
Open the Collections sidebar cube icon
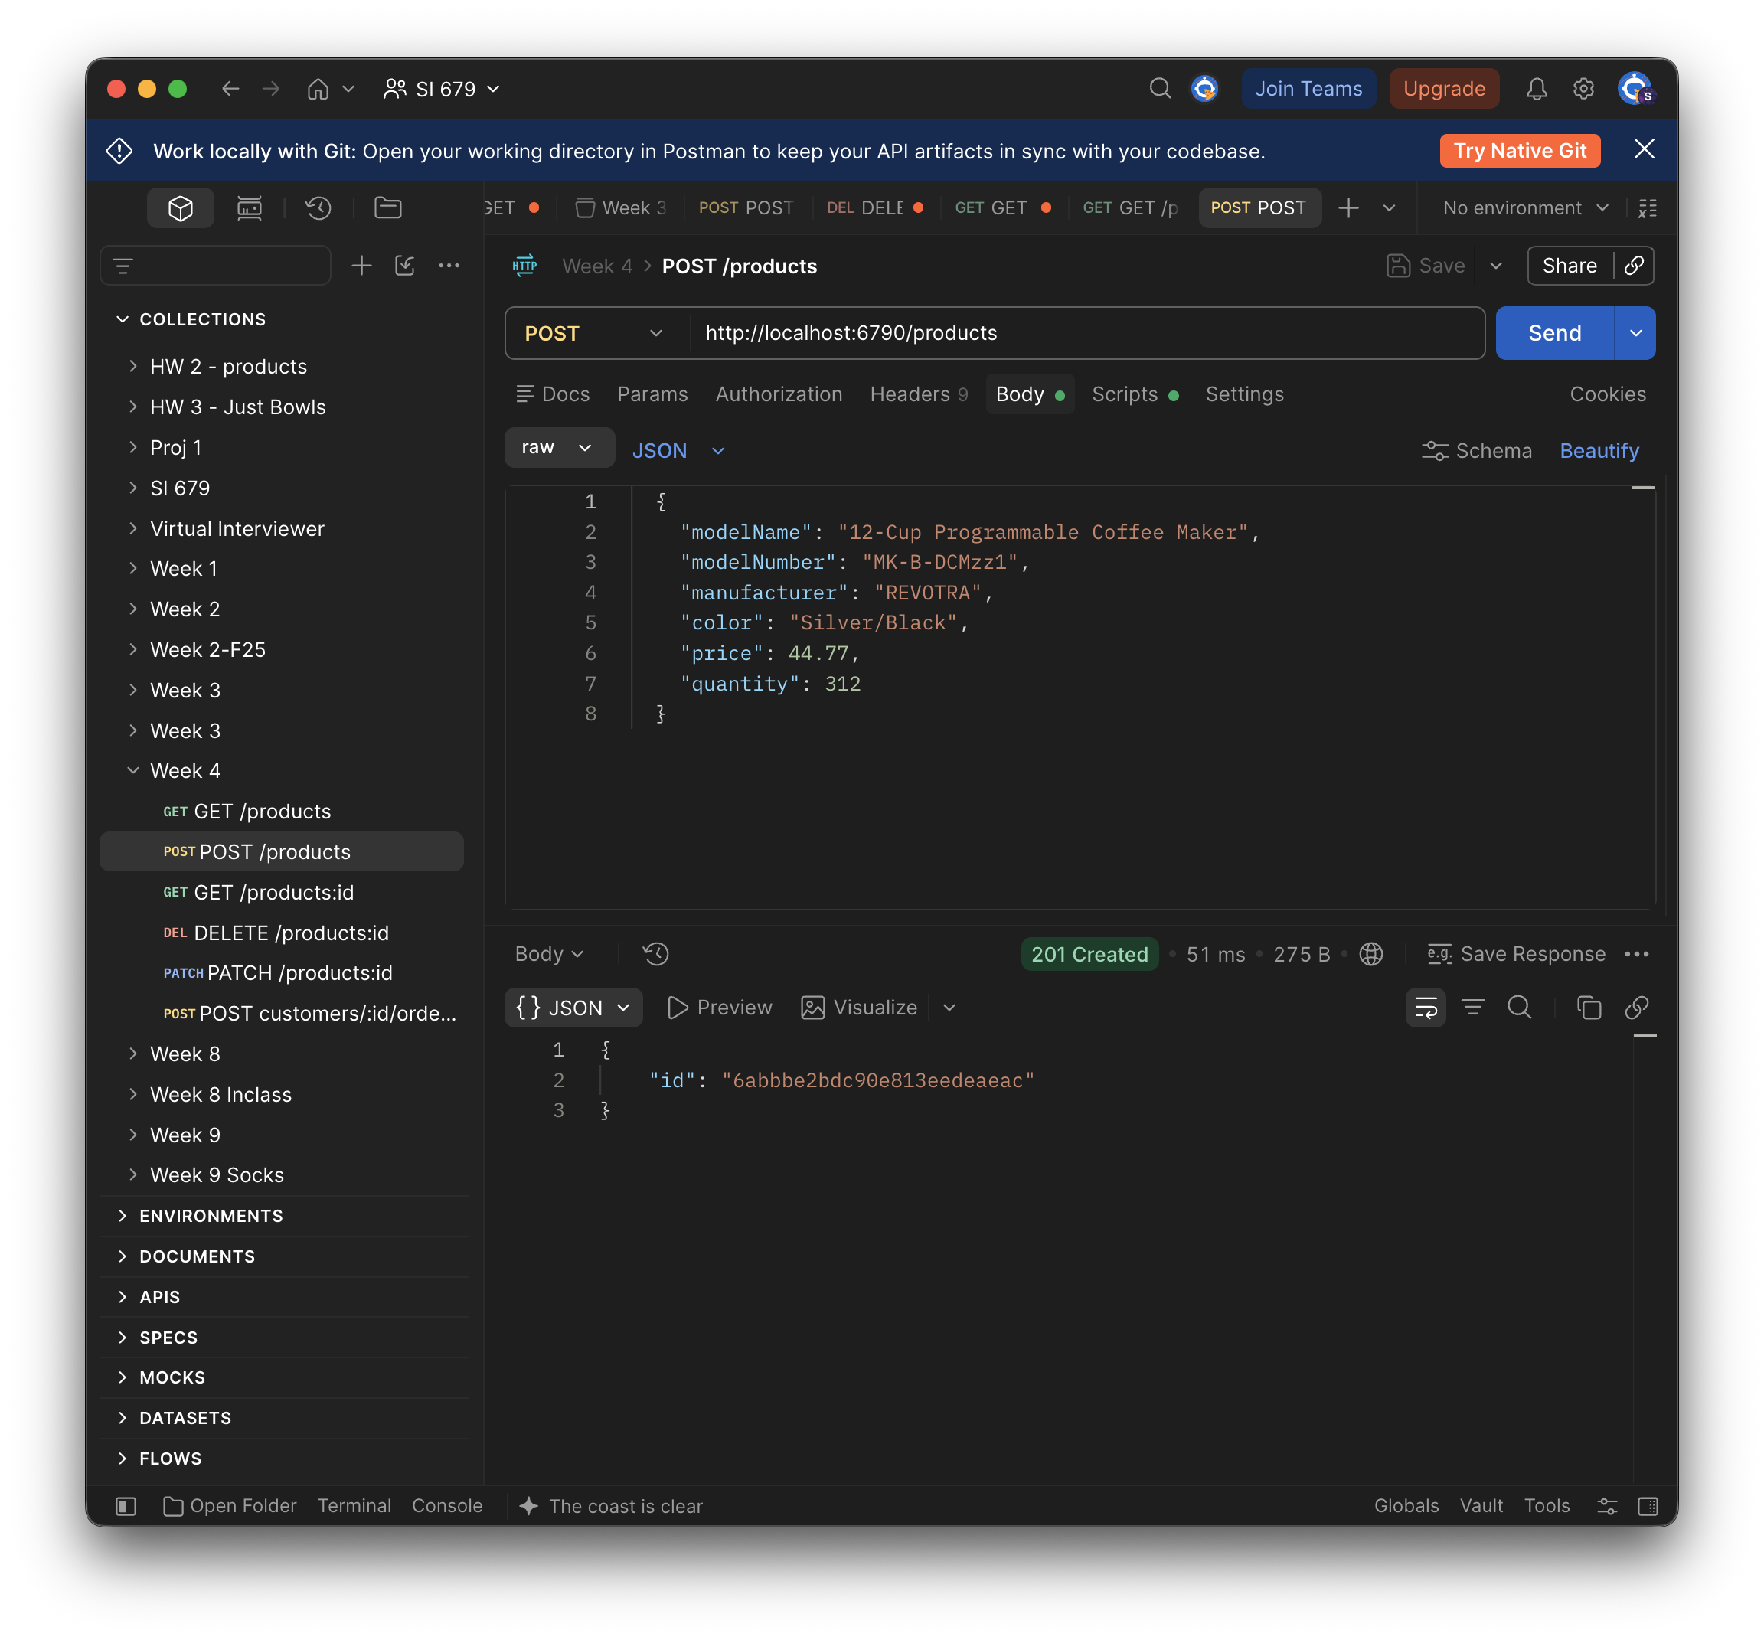click(x=180, y=207)
